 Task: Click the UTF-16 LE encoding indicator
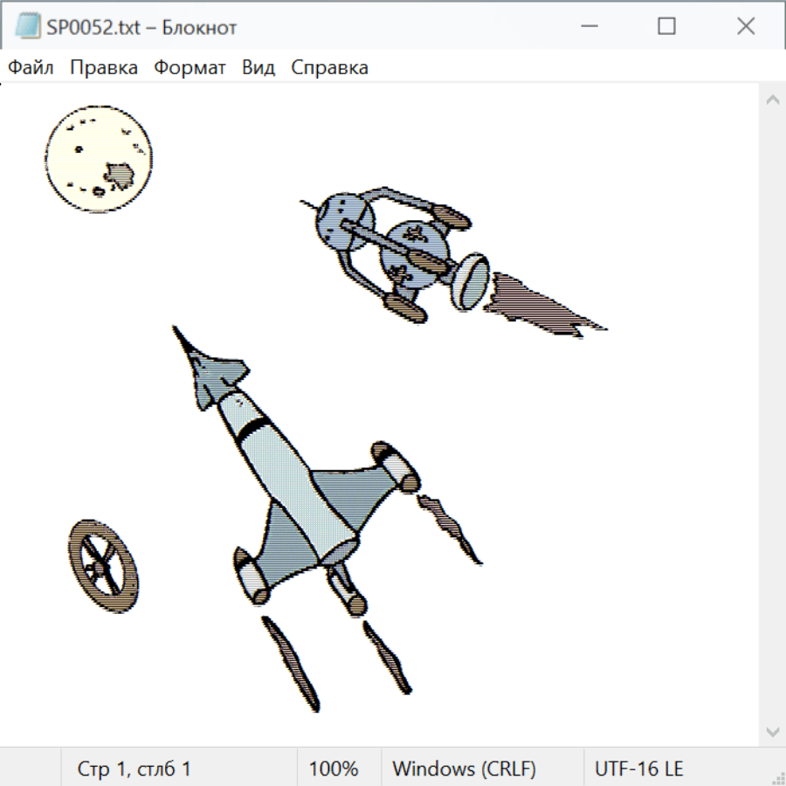click(639, 769)
